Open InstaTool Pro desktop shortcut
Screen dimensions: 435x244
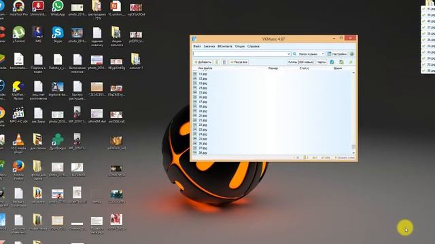[x=18, y=7]
